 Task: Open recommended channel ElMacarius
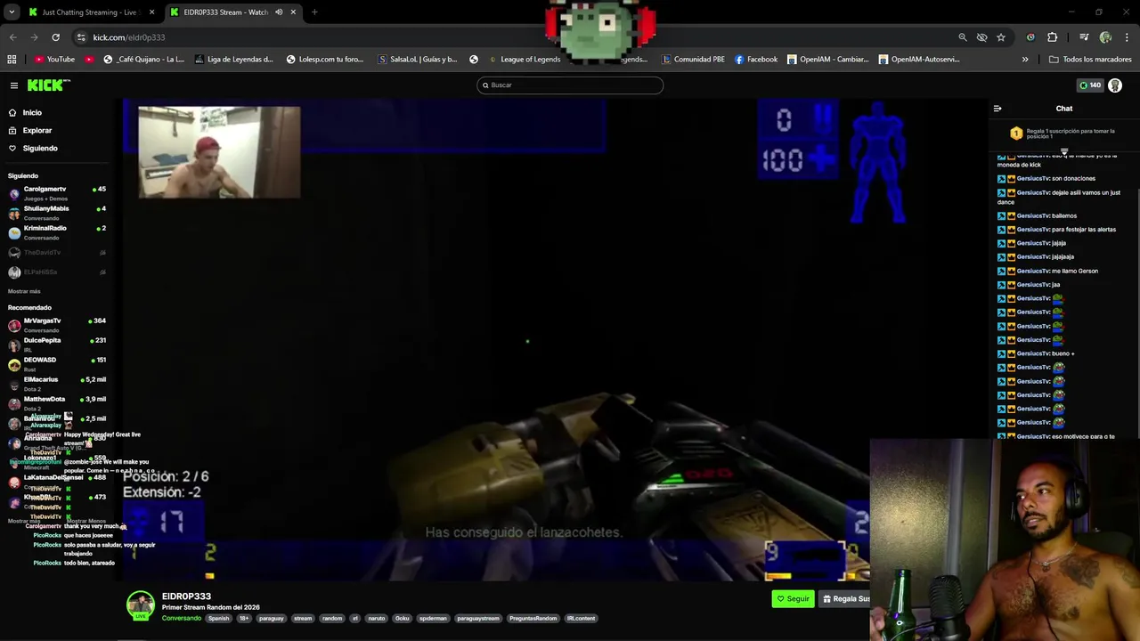(57, 384)
